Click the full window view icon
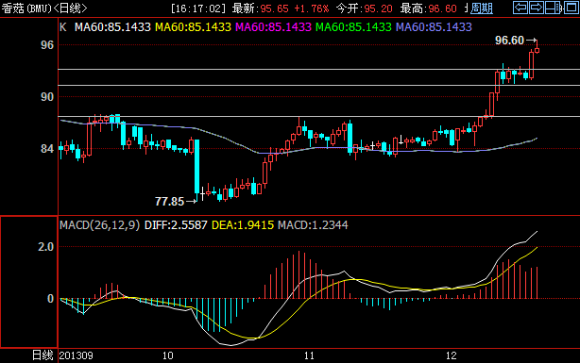This screenshot has width=580, height=363. pos(571,8)
